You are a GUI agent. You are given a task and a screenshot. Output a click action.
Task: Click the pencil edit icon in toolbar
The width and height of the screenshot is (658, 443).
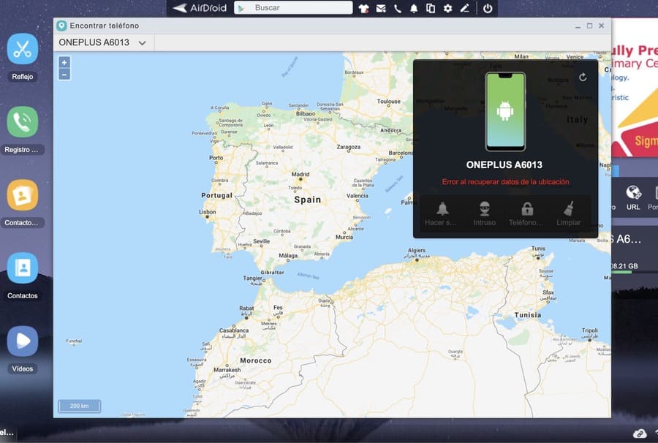tap(464, 8)
